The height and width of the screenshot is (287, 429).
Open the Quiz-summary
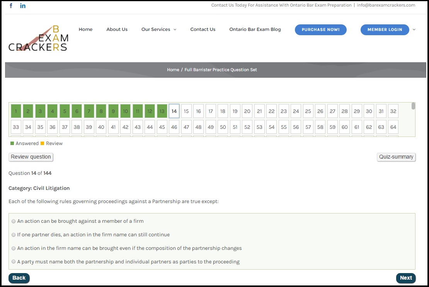[396, 157]
